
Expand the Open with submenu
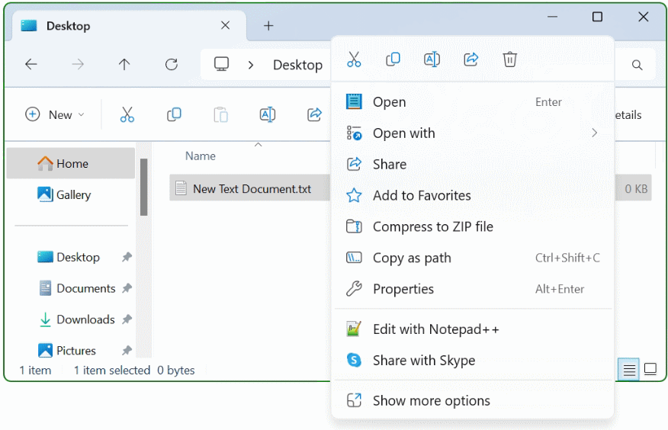473,133
